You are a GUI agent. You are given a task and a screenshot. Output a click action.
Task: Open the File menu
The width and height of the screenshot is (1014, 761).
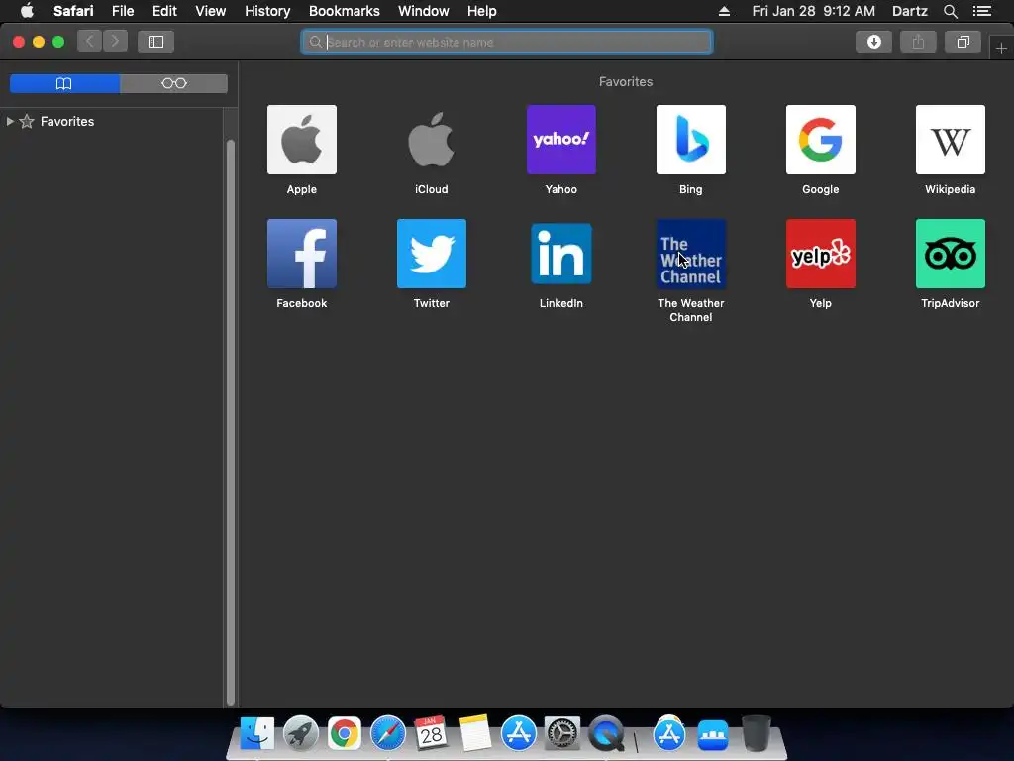pos(123,11)
